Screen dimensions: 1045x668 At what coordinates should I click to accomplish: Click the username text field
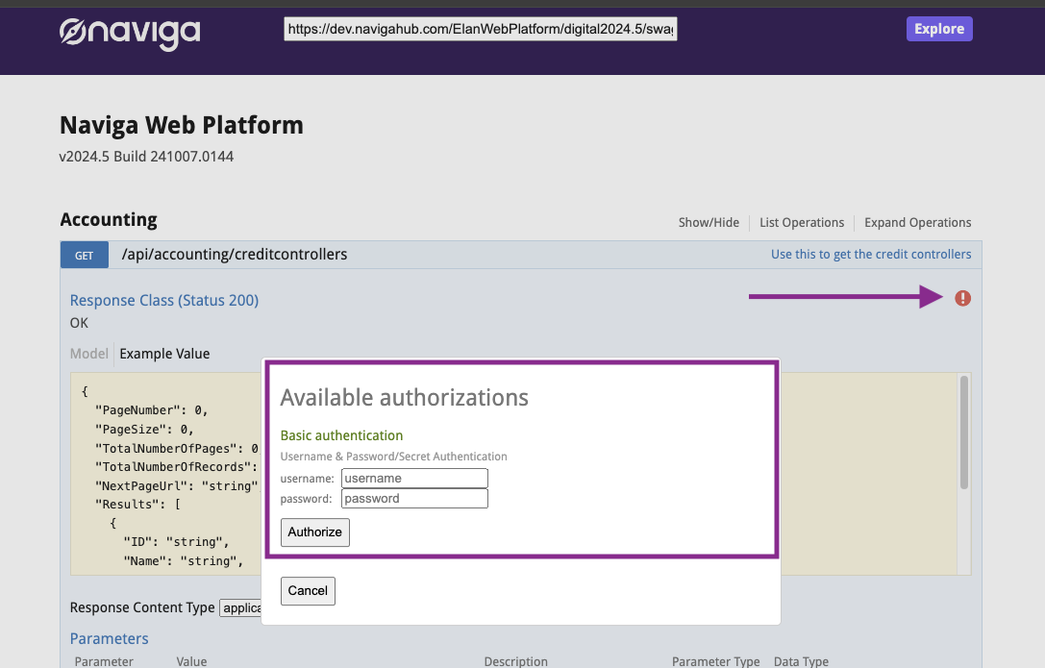coord(414,479)
